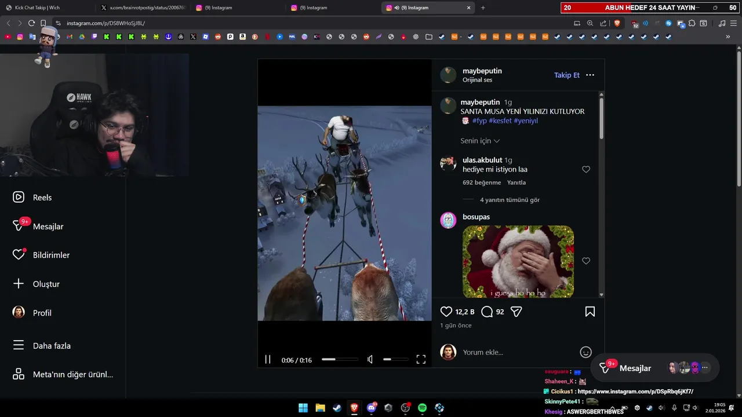Share the post via the paper-plane icon
742x417 pixels.
pyautogui.click(x=517, y=312)
